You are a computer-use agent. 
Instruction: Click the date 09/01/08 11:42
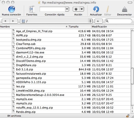point(103,61)
